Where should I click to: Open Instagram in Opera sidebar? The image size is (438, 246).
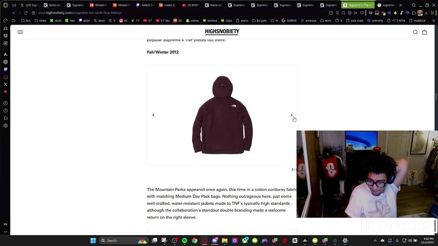click(x=5, y=77)
